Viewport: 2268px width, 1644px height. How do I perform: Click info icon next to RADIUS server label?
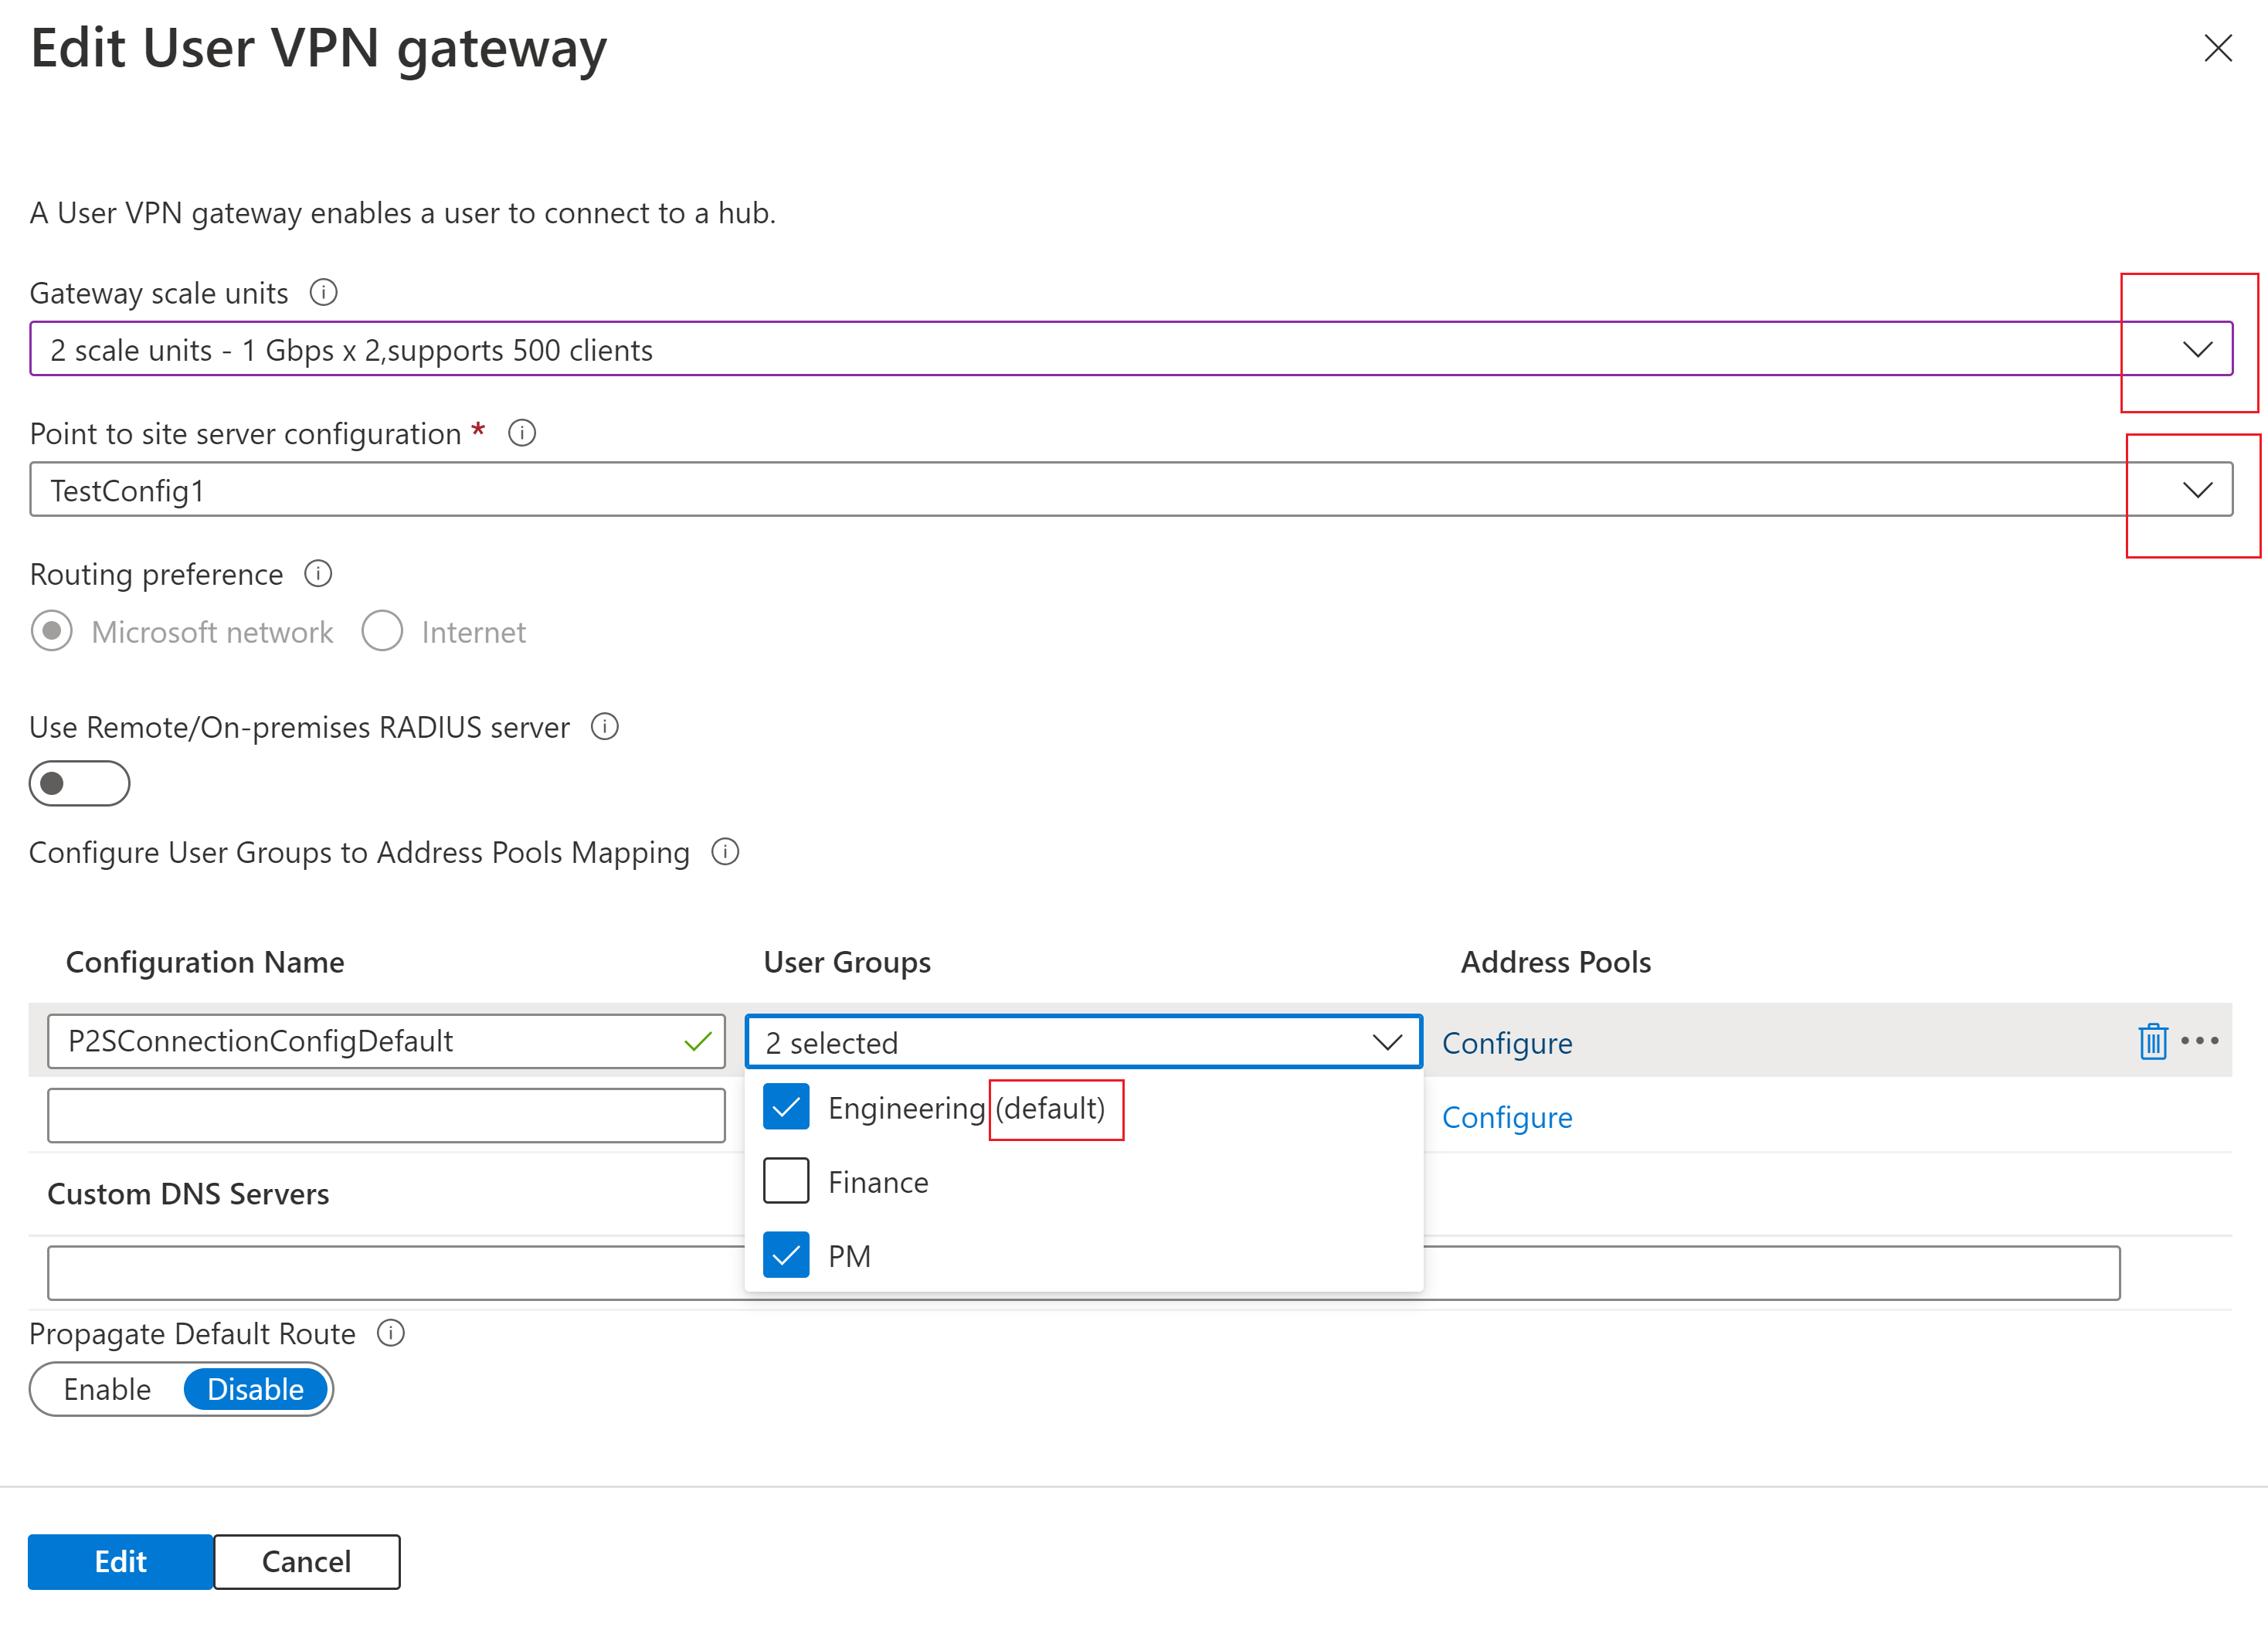coord(605,727)
